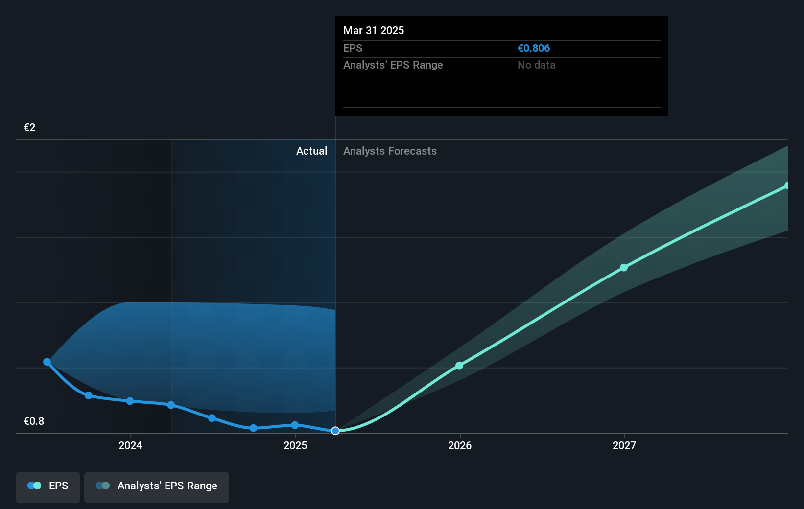Screen dimensions: 804x509
Task: Click the 'Analysts Forecasts' section label
Action: pyautogui.click(x=390, y=151)
